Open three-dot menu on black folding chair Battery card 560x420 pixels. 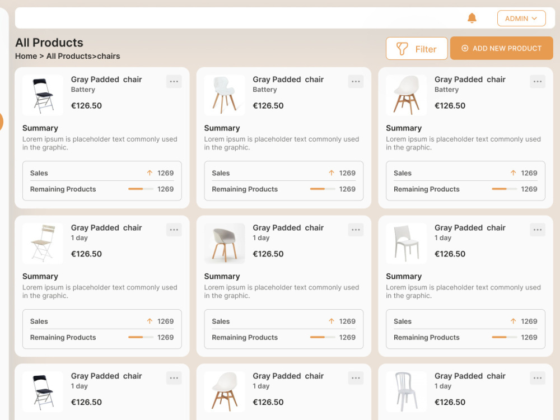pyautogui.click(x=174, y=81)
